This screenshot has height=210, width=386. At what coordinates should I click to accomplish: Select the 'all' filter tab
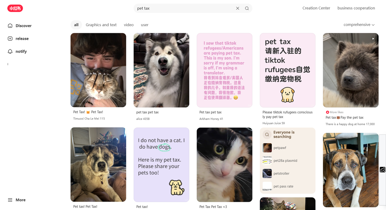tap(76, 25)
